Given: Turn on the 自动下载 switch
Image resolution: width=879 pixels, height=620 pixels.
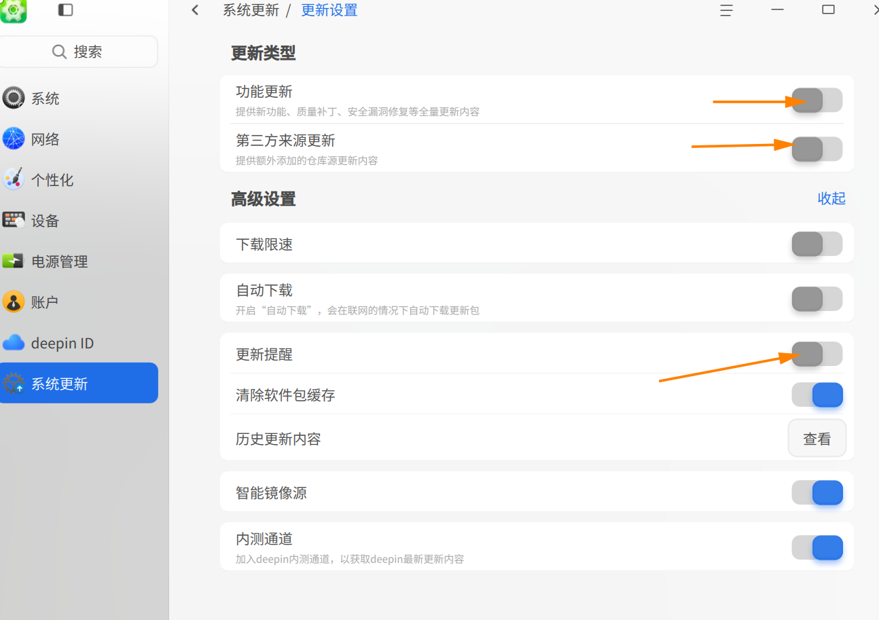Looking at the screenshot, I should pos(817,299).
